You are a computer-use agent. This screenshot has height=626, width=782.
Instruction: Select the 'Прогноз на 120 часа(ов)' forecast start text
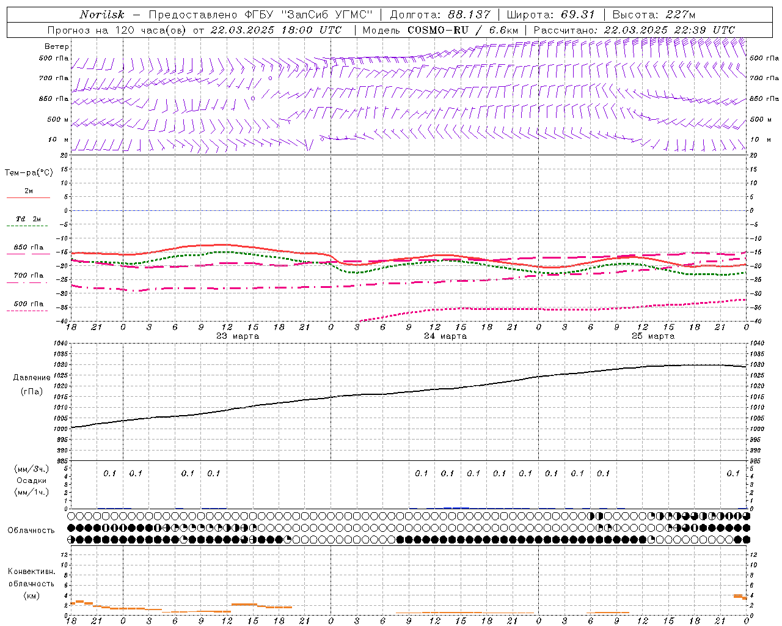tap(118, 30)
